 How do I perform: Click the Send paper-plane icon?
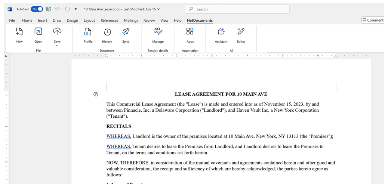pos(126,32)
